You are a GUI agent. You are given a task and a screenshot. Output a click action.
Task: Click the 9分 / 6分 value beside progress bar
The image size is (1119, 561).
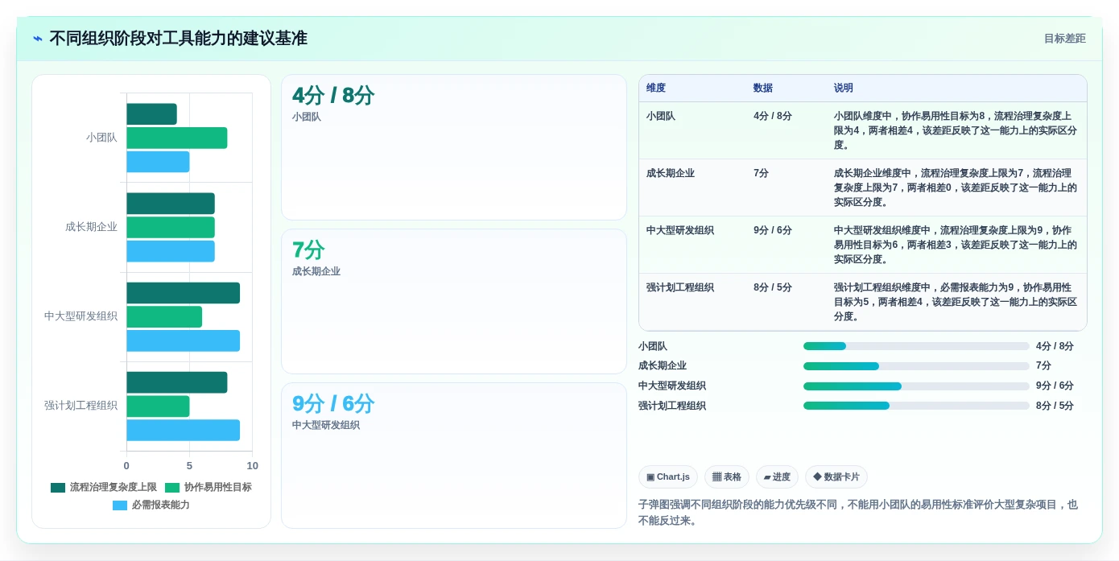(1055, 386)
